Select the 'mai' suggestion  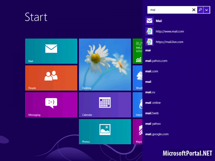coord(148,50)
